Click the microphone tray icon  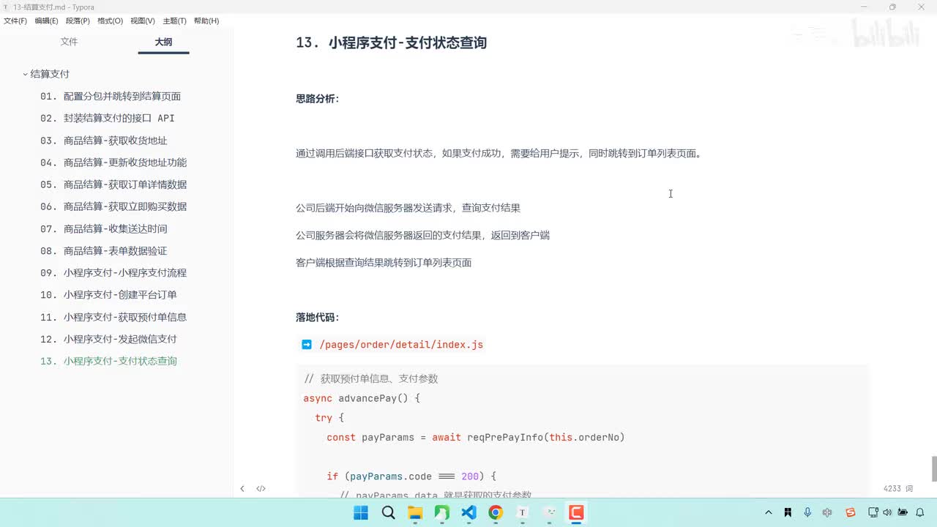point(807,512)
